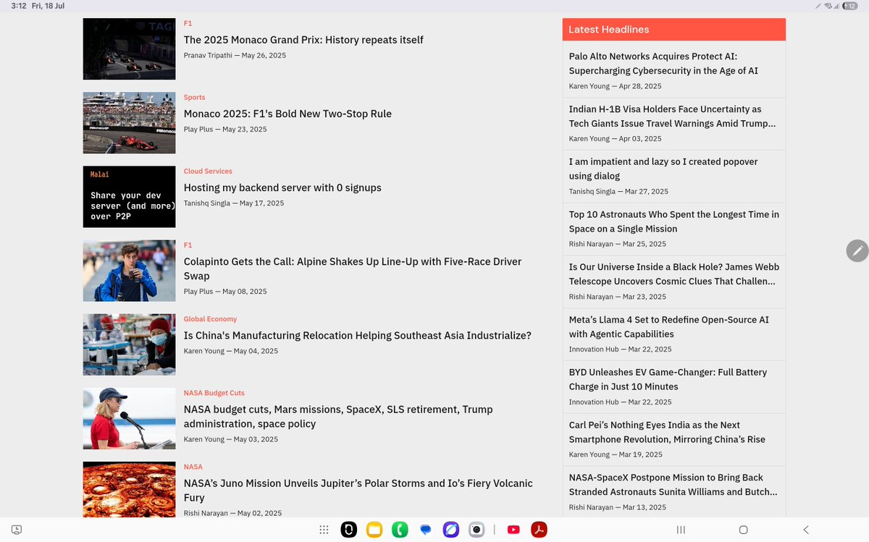Viewport: 869px width, 542px height.
Task: Open Is Our Universe Inside a Black Hole headline
Action: click(x=674, y=274)
